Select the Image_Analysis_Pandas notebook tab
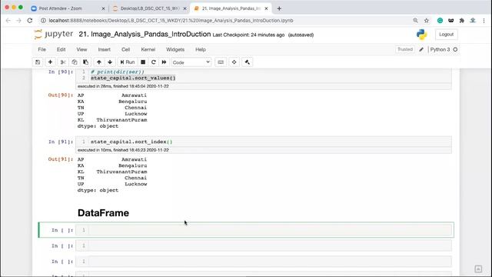Screen dimensions: 492x277 [x=231, y=8]
